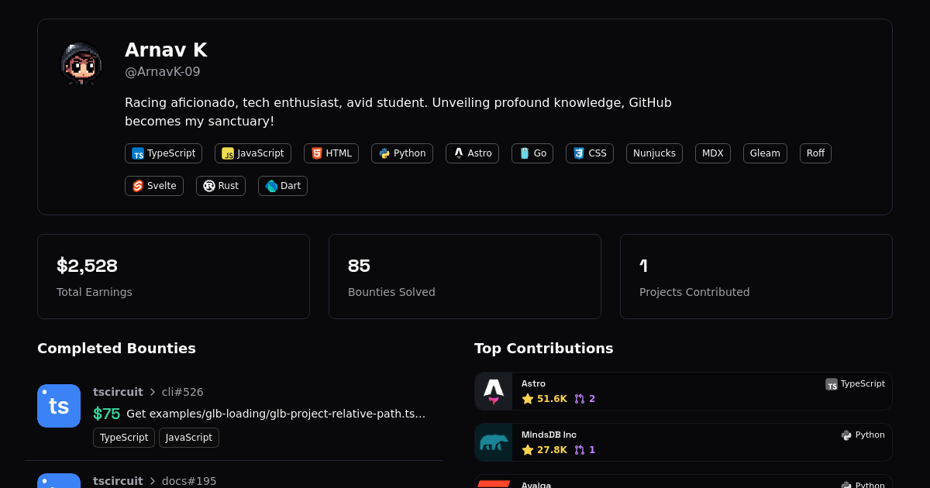
Task: Select the Dart language tag
Action: click(282, 186)
